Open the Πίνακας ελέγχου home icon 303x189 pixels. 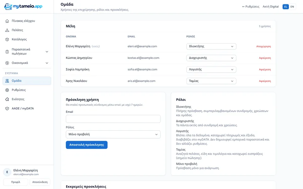[7, 21]
